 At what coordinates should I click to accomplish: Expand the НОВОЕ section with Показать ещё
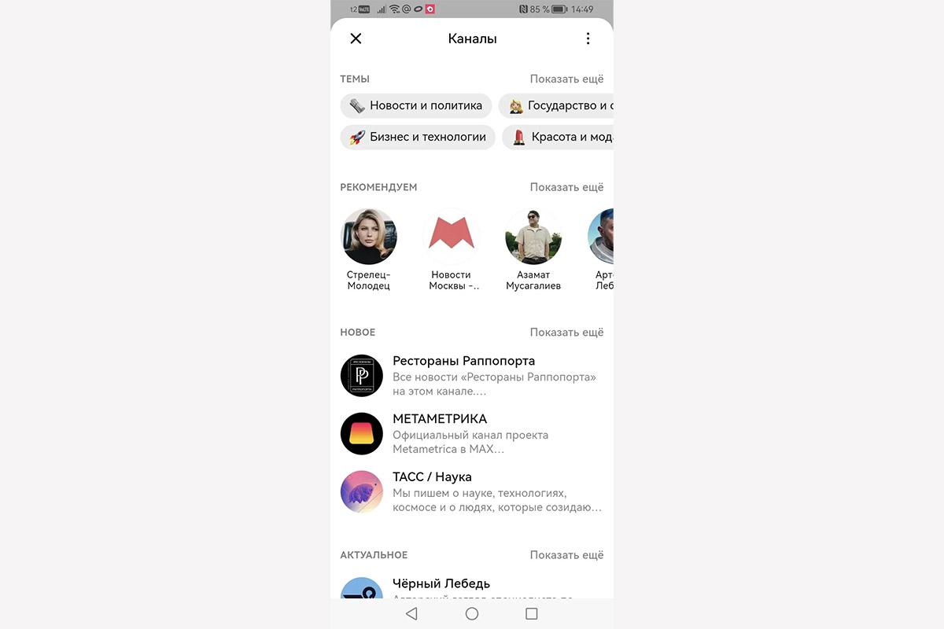pyautogui.click(x=566, y=332)
